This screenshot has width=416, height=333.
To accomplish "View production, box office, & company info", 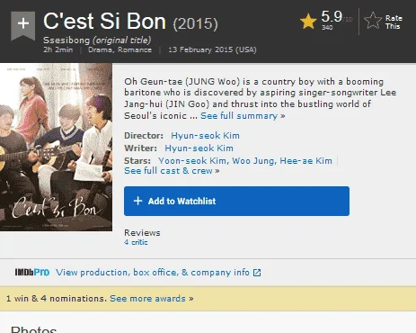I will click(x=153, y=273).
